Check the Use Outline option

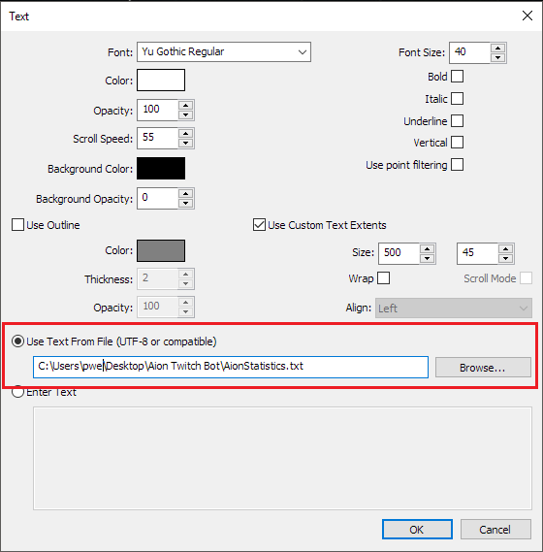[18, 225]
